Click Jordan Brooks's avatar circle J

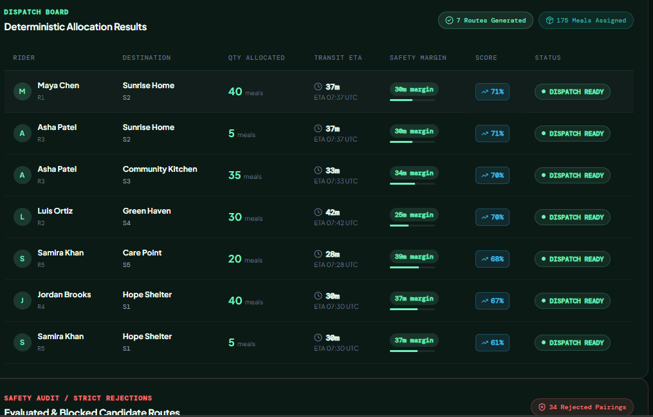click(x=23, y=301)
